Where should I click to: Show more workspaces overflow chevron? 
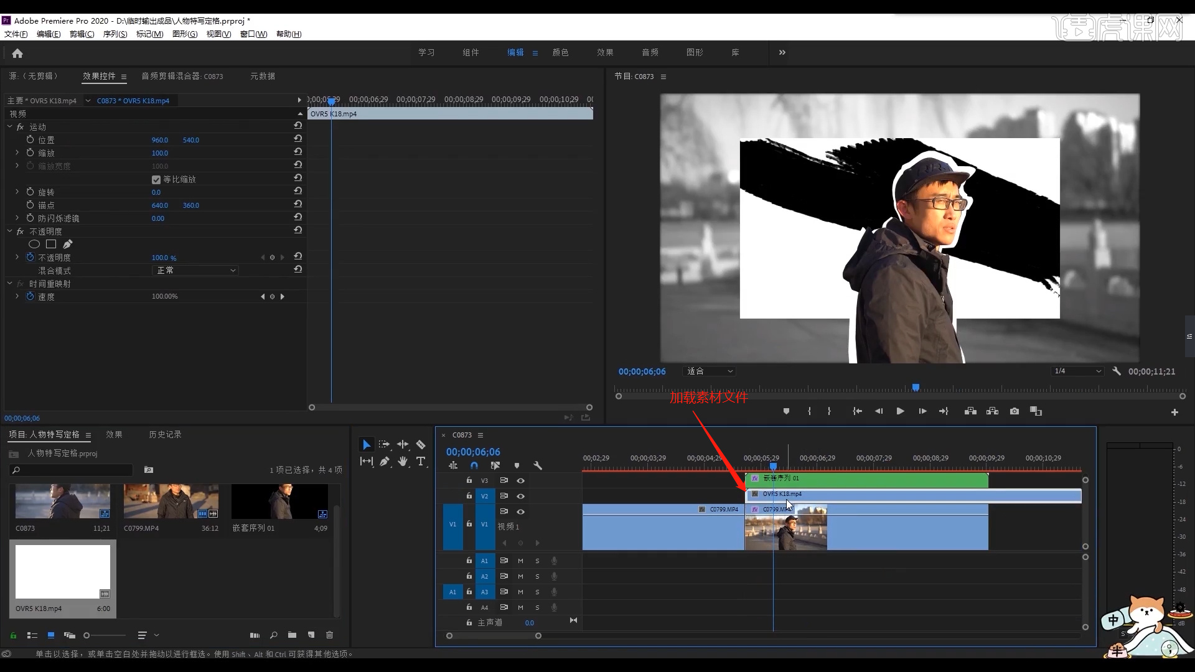pyautogui.click(x=782, y=52)
